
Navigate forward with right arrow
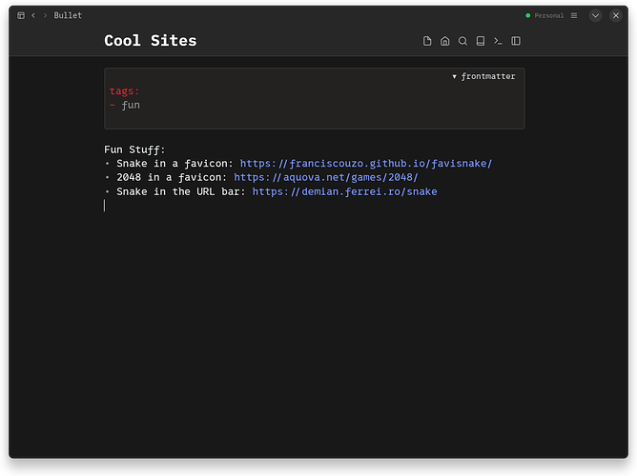coord(45,15)
